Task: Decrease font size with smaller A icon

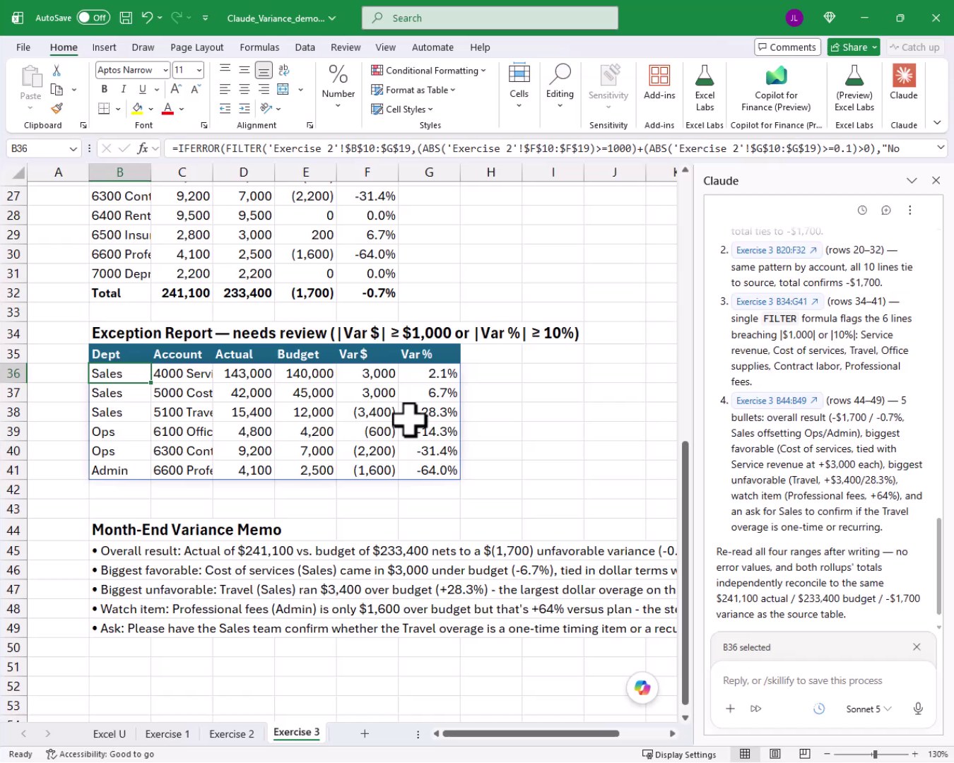Action: coord(196,89)
